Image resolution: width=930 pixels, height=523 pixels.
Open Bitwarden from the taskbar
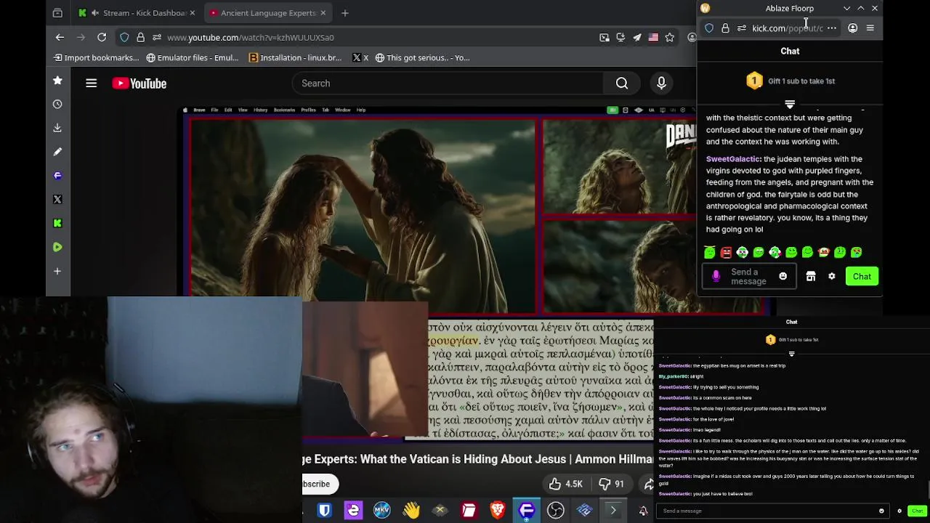[324, 511]
